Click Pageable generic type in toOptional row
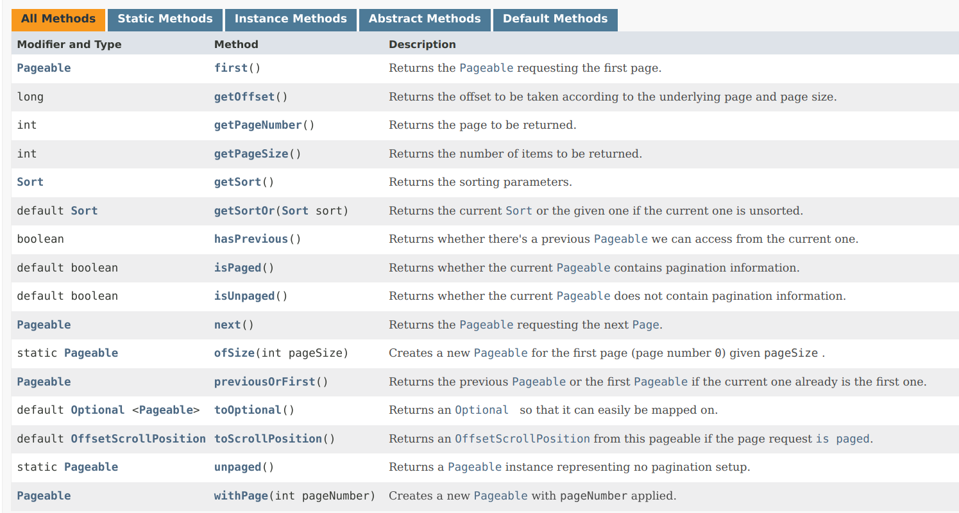The image size is (959, 513). coord(165,410)
